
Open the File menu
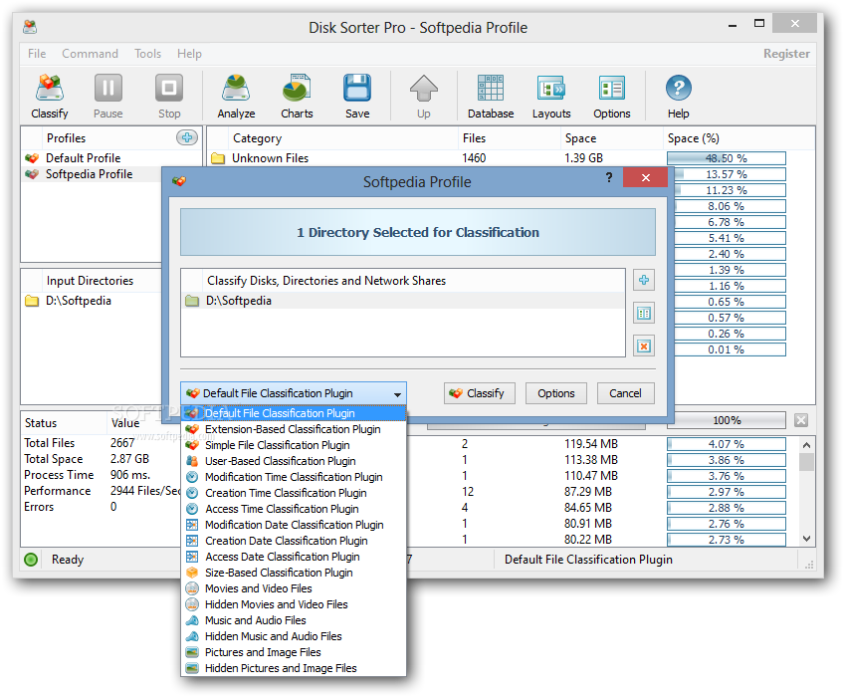(37, 54)
